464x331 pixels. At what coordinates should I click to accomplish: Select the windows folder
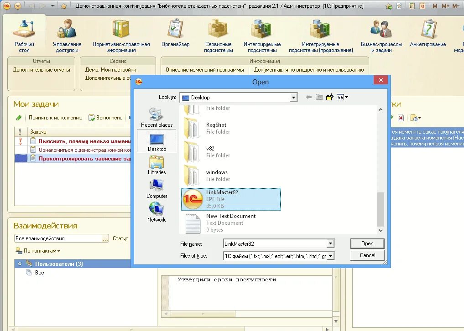(x=207, y=176)
